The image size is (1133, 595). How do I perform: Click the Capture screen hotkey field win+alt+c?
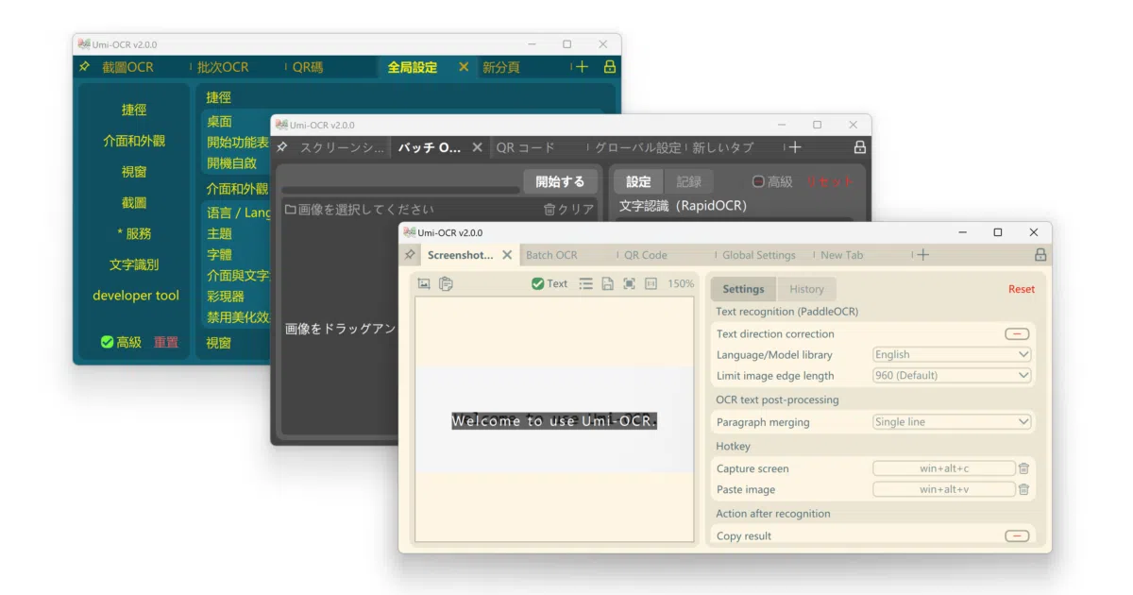tap(944, 468)
